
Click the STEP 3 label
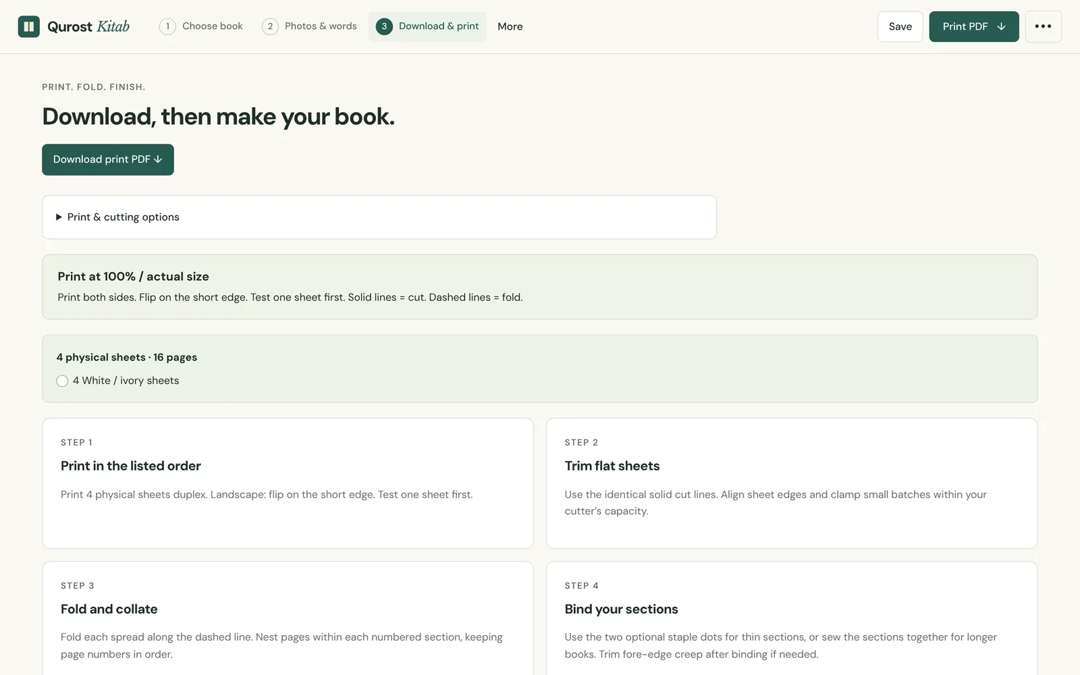point(78,586)
